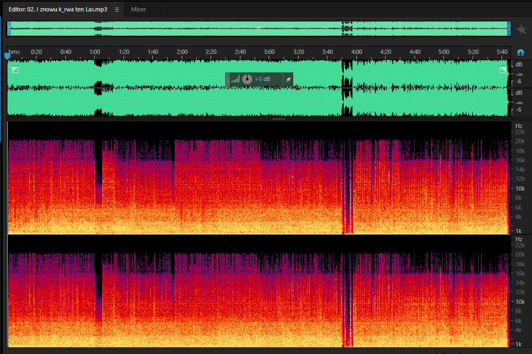Click 5:40 on the time ruler
Screen dimensions: 532x354
(502, 52)
